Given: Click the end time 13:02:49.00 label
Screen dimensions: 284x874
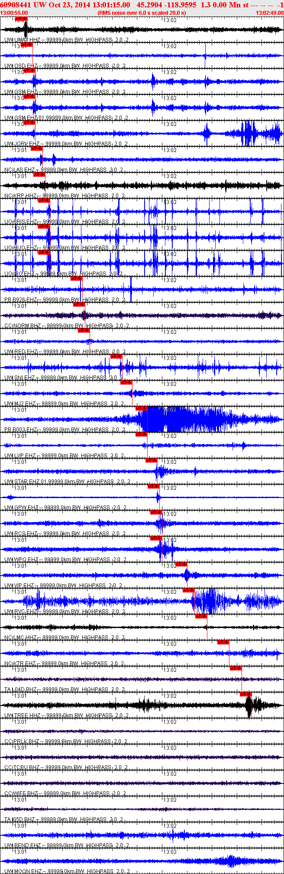Looking at the screenshot, I should coord(269,13).
